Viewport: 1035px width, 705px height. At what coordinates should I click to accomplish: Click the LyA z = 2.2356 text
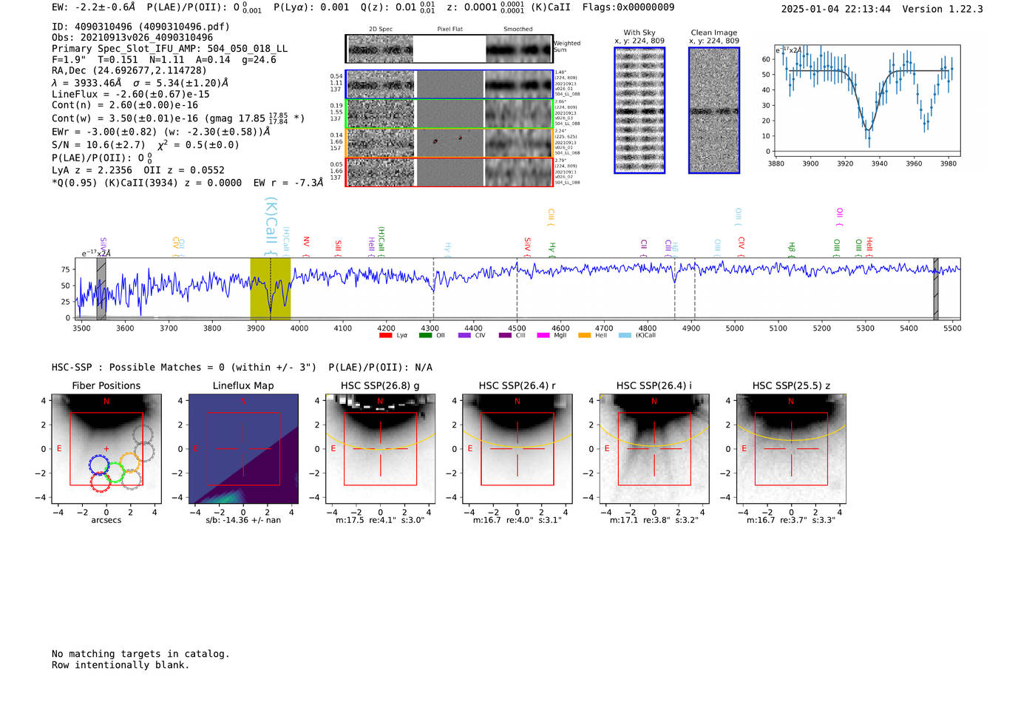pos(92,170)
